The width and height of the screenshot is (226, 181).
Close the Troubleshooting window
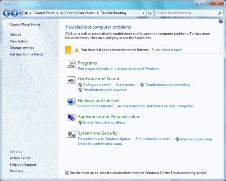click(x=217, y=3)
